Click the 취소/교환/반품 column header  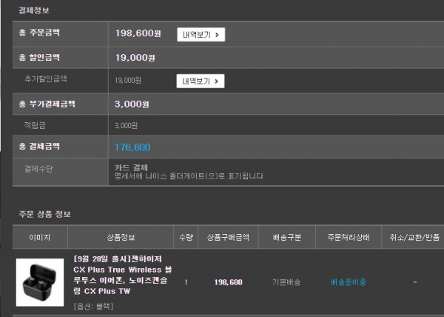(414, 237)
